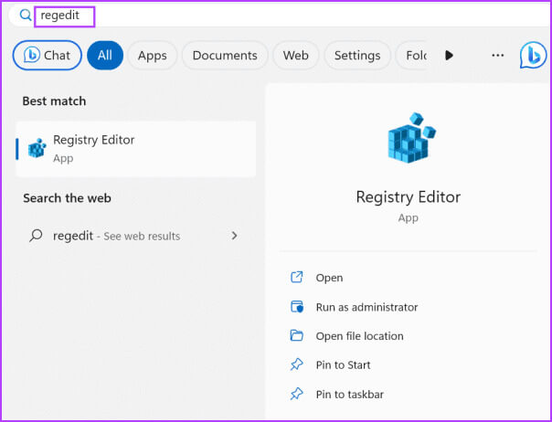Image resolution: width=552 pixels, height=422 pixels.
Task: Click the Run as administrator shield icon
Action: (x=297, y=307)
